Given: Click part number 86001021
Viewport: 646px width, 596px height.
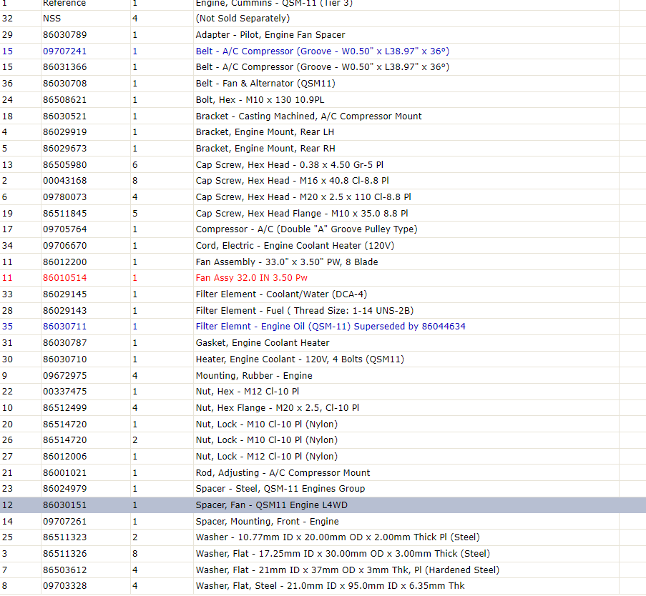Looking at the screenshot, I should click(x=64, y=473).
